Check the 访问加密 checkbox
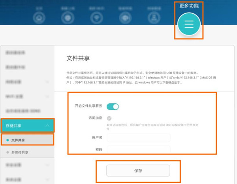 click(x=109, y=118)
